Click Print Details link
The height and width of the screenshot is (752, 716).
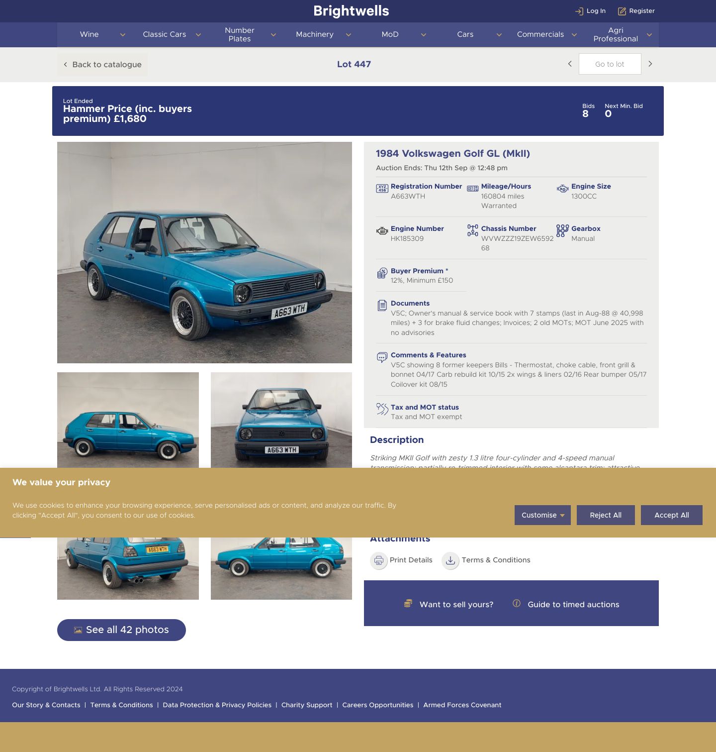411,560
